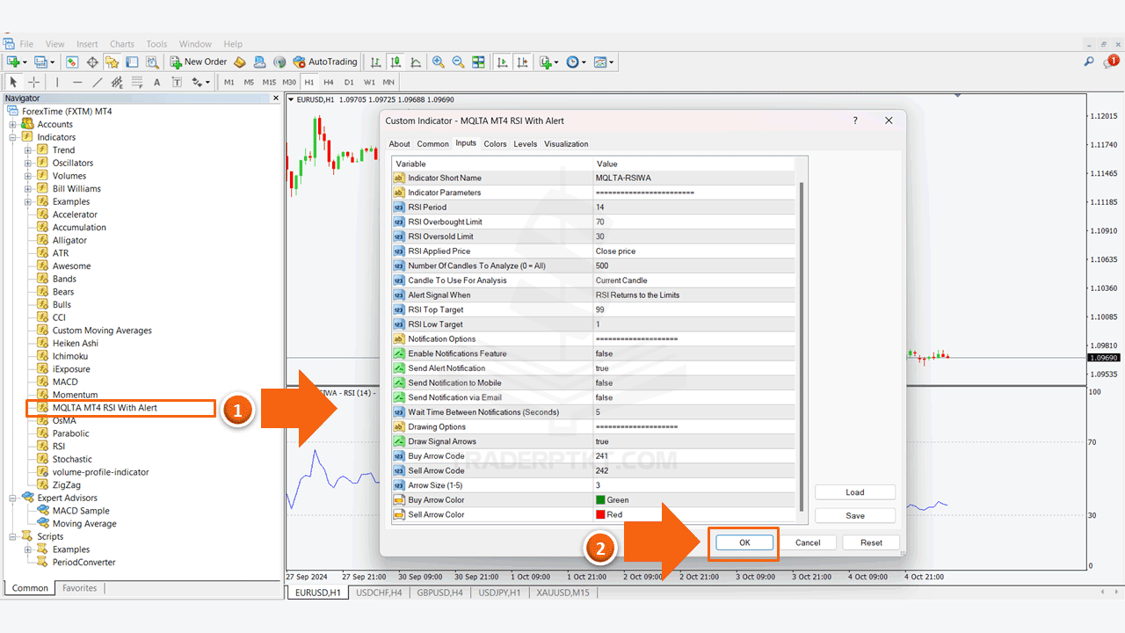Click the Buy Arrow Color green swatch

pos(600,500)
